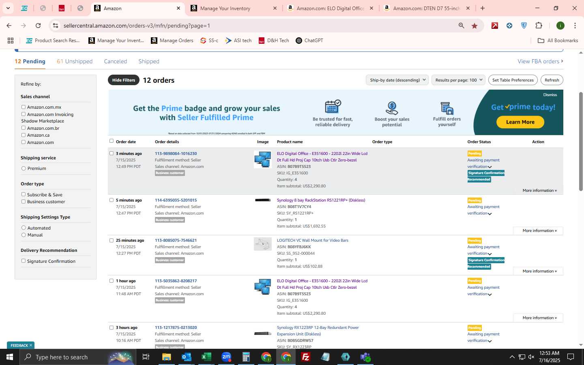Check the Signature Confirmation delivery filter
Image resolution: width=584 pixels, height=365 pixels.
[x=24, y=261]
